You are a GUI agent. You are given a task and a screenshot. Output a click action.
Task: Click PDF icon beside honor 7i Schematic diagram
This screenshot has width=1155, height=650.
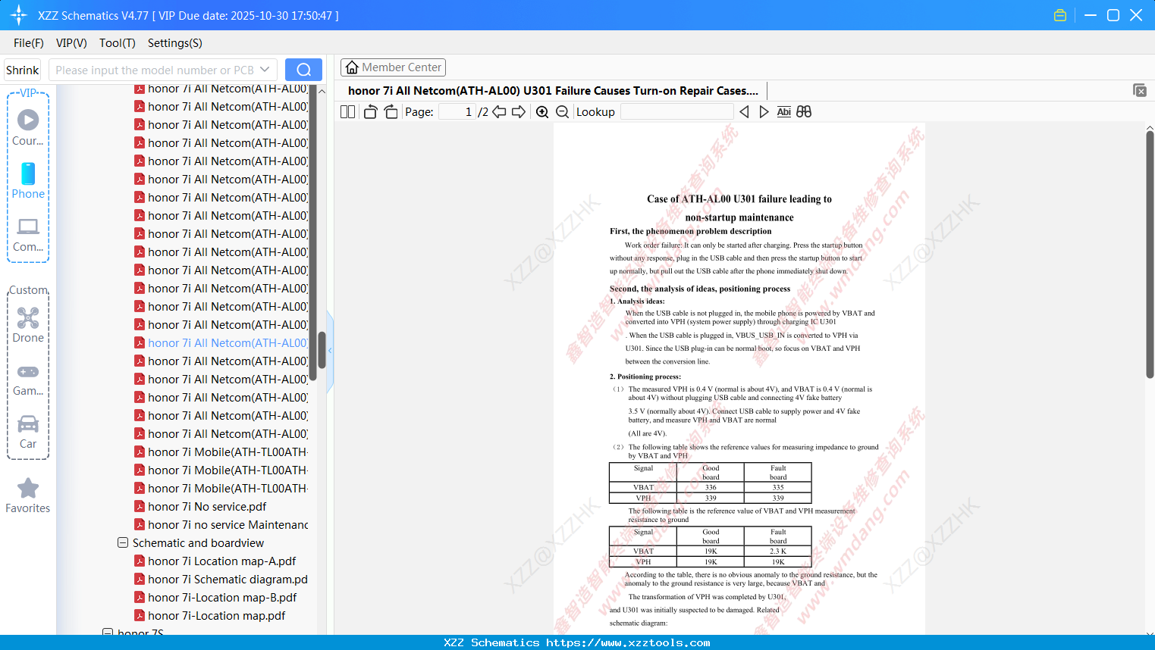pos(140,579)
